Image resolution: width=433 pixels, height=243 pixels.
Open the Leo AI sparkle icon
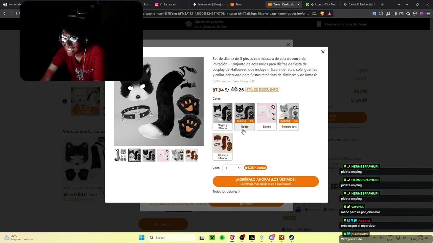point(408,13)
